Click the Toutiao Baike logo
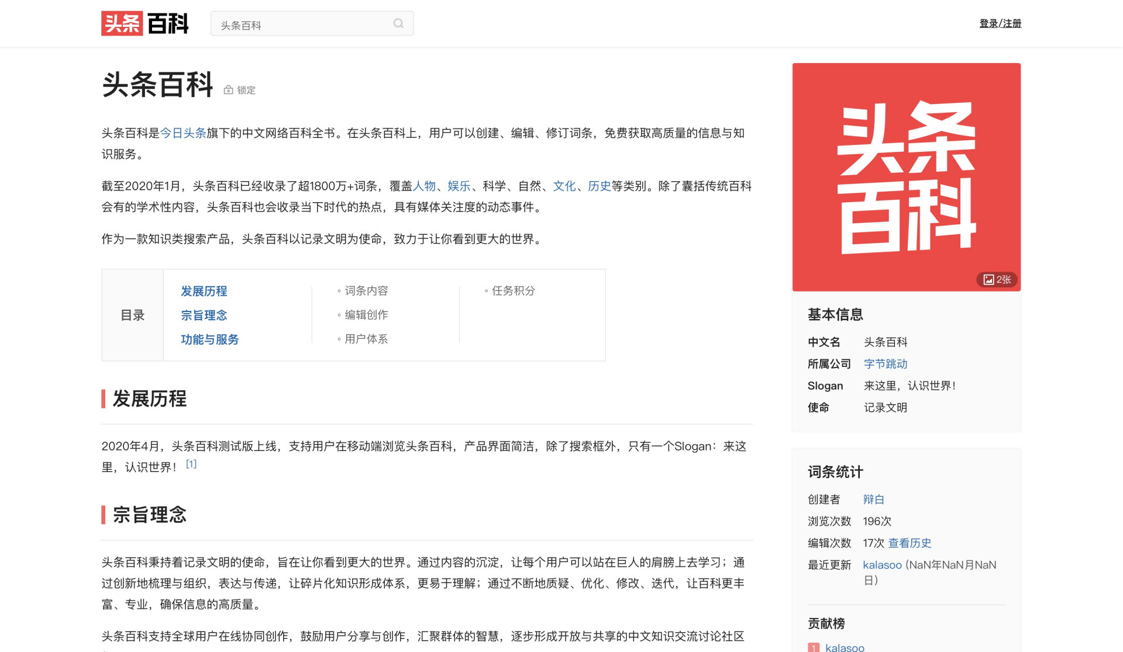Screen dimensions: 1123x652 (x=144, y=23)
